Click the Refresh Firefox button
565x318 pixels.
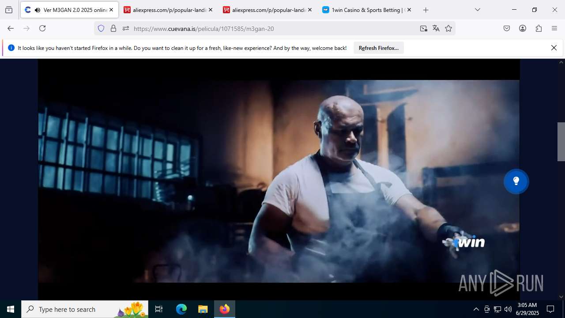click(x=379, y=48)
